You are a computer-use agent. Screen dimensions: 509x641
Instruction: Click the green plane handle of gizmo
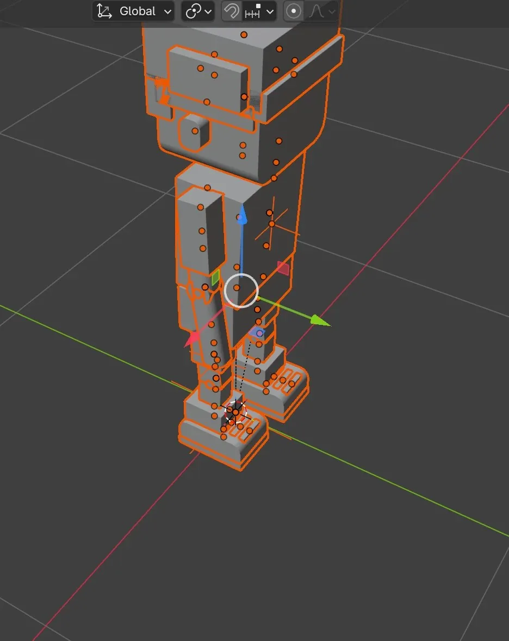(215, 277)
